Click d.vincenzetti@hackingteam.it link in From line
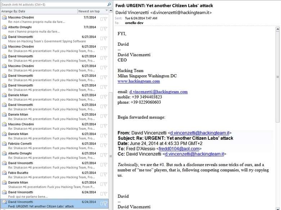Image resolution: width=281 pixels, height=210 pixels. pyautogui.click(x=200, y=133)
